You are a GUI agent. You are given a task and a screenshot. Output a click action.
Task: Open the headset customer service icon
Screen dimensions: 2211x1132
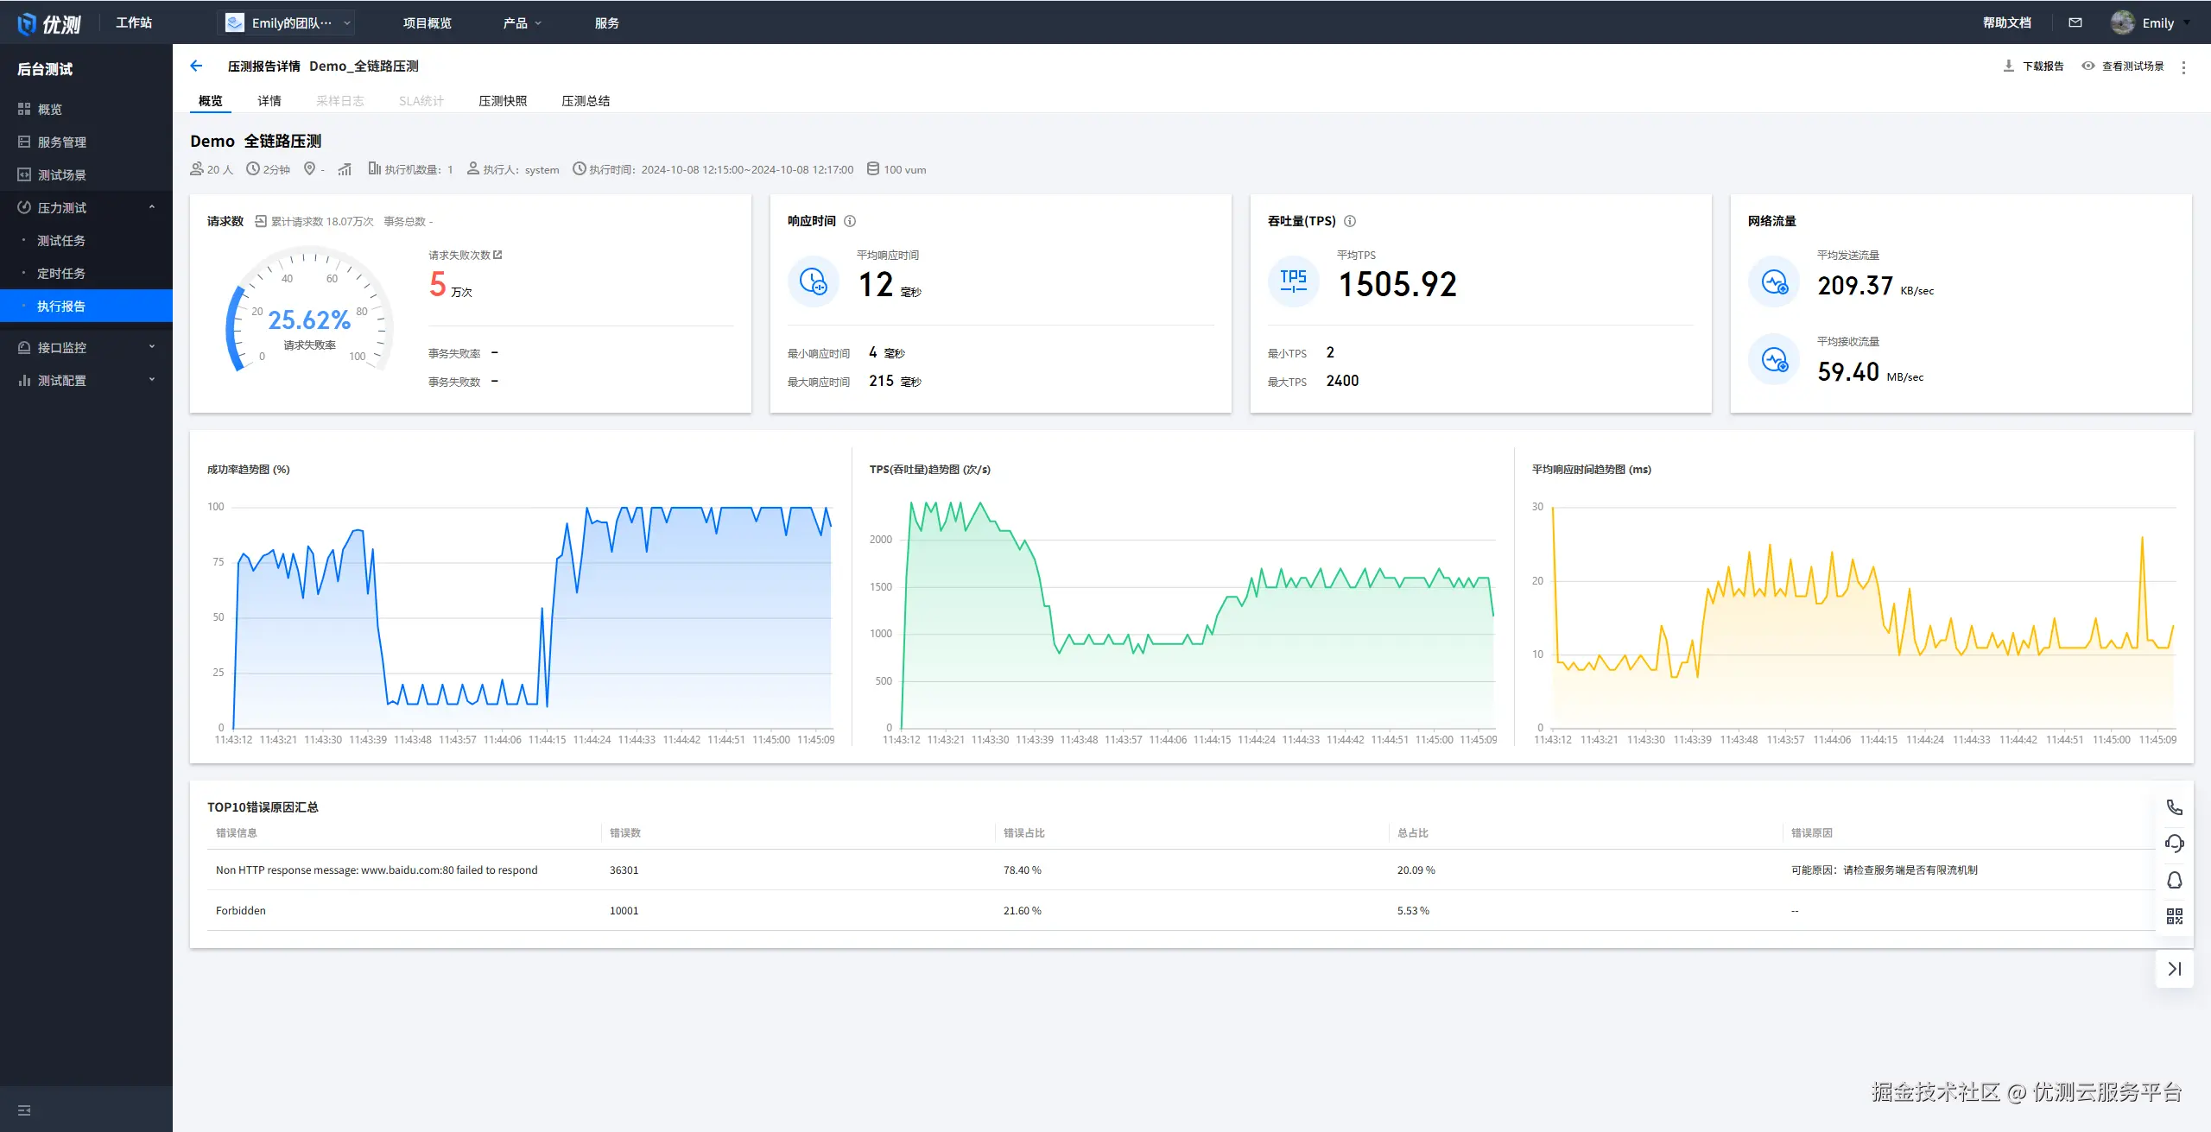tap(2175, 844)
